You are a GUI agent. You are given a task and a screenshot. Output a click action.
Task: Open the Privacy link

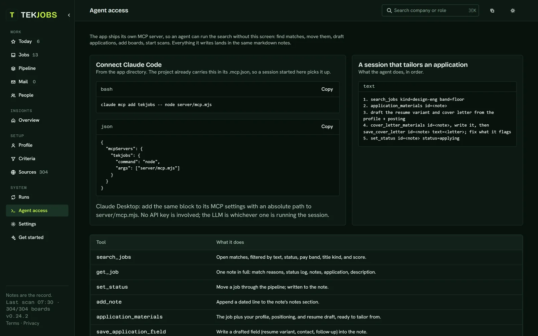pyautogui.click(x=31, y=323)
